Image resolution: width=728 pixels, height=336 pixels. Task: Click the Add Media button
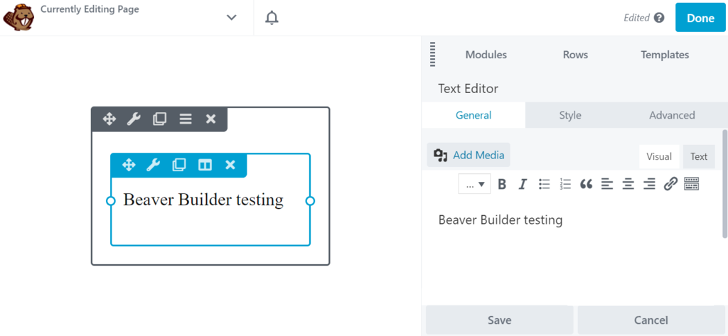tap(469, 155)
